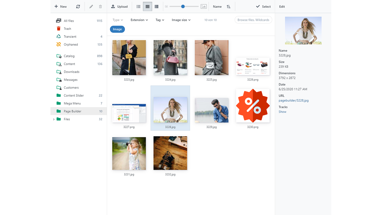382x215 pixels.
Task: Remove the active Image filter chip
Action: tap(117, 29)
